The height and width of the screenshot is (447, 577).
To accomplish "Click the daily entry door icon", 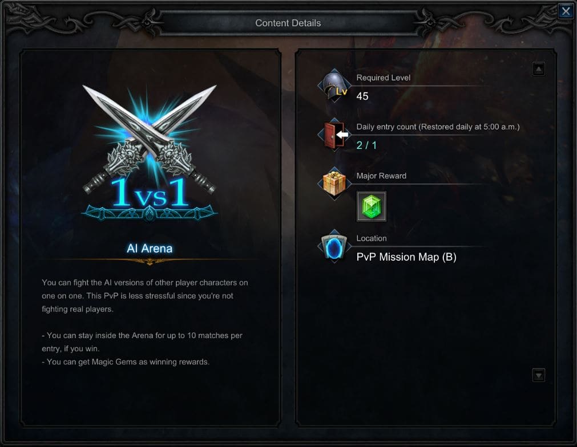I will click(334, 135).
